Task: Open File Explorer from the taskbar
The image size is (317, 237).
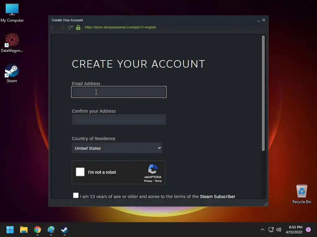Action: pyautogui.click(x=24, y=230)
